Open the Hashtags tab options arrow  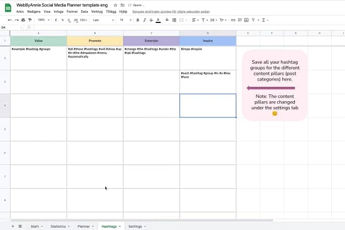click(x=120, y=226)
